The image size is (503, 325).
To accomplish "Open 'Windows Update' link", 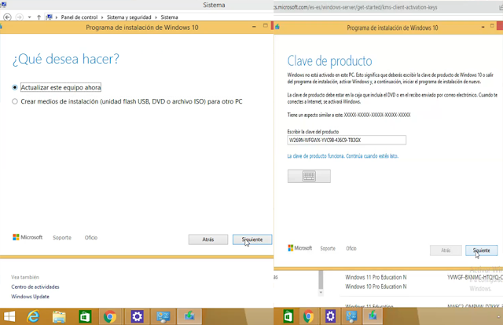I will click(x=30, y=297).
